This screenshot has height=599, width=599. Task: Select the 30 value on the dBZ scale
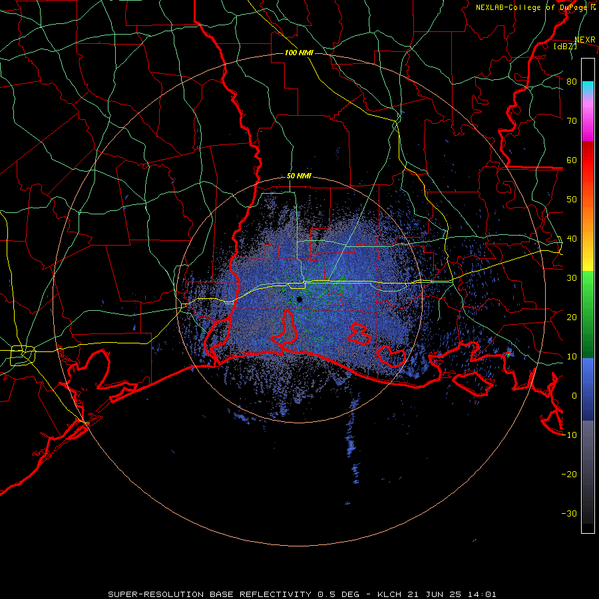click(x=572, y=278)
